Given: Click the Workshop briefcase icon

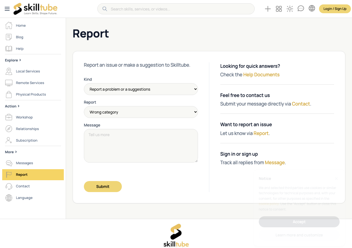Looking at the screenshot, I should 9,117.
